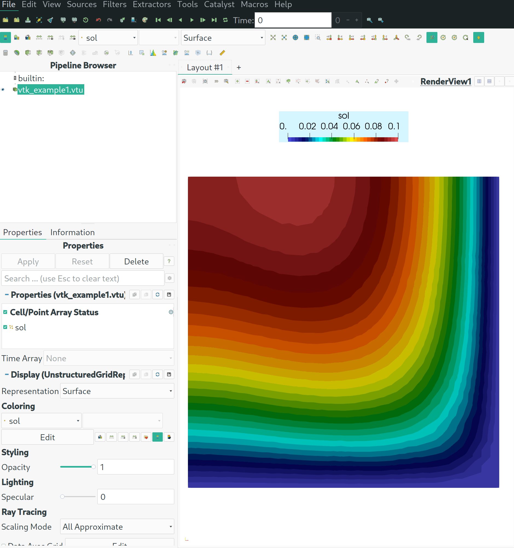Click the Delete button

137,261
